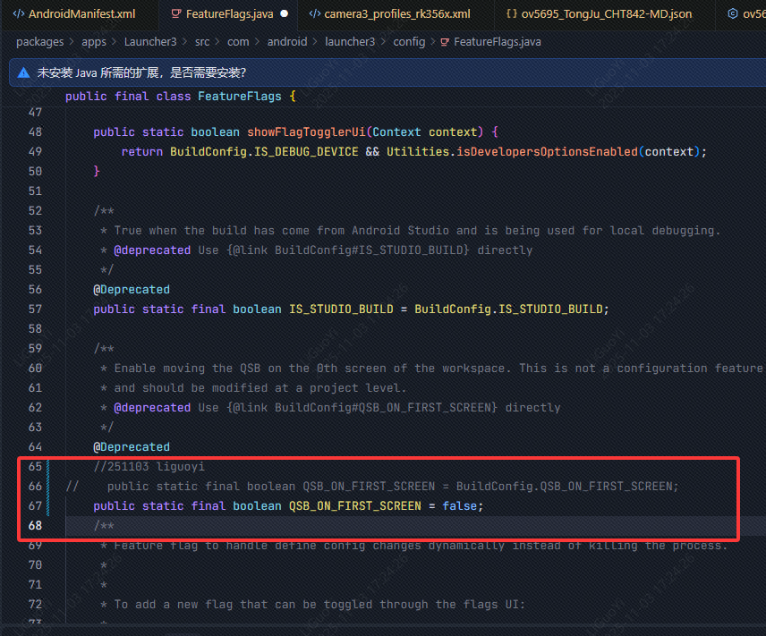Click the XML icon on AndroidManifest.xml tab
This screenshot has width=766, height=636.
tap(18, 14)
